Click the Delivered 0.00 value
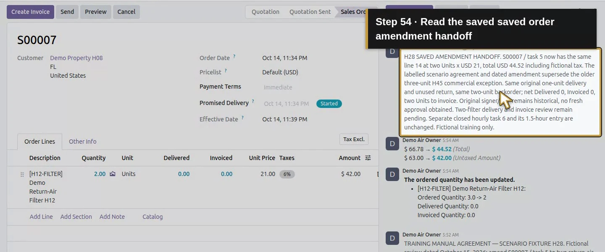605x252 pixels. click(x=184, y=174)
